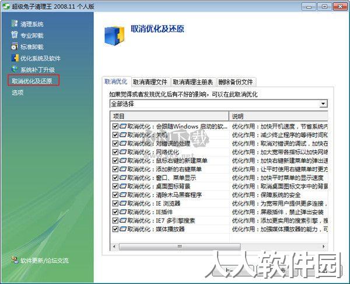Viewport: 350px width, 284px height.
Task: Open the 删除备份文件 tab
Action: (236, 82)
